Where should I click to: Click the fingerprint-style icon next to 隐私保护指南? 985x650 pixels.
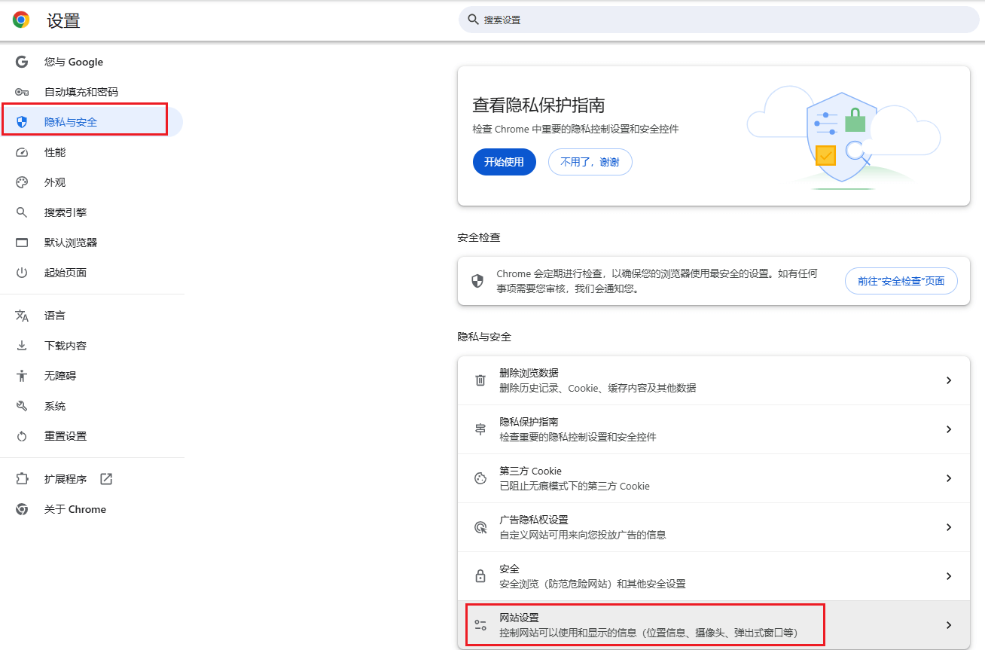pyautogui.click(x=480, y=429)
